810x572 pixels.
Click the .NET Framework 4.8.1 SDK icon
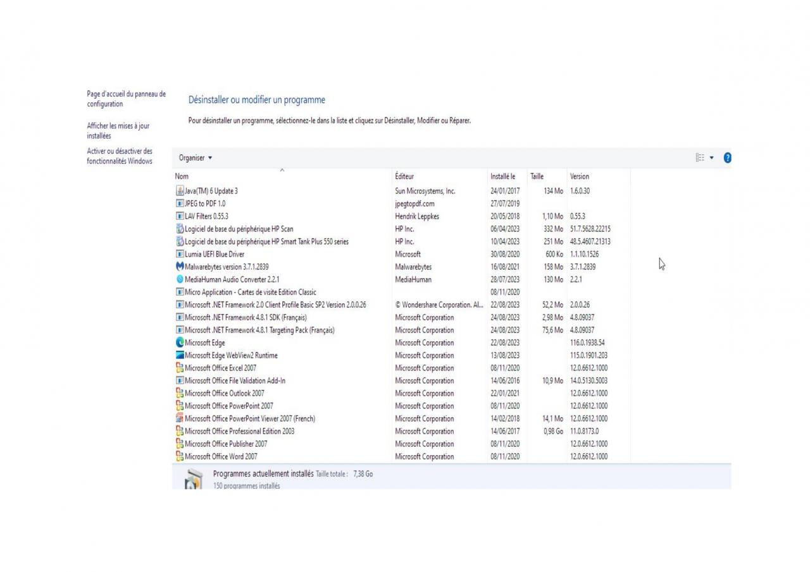point(180,317)
